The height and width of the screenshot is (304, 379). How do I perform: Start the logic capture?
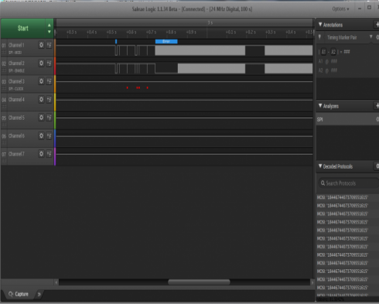point(23,29)
